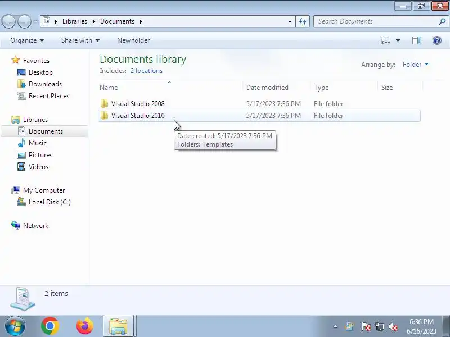
Task: Click the Pictures library icon
Action: click(21, 155)
